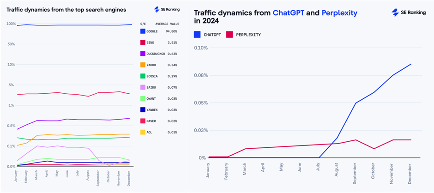Click the Google 94.80% average value
The image size is (434, 193).
tap(171, 31)
